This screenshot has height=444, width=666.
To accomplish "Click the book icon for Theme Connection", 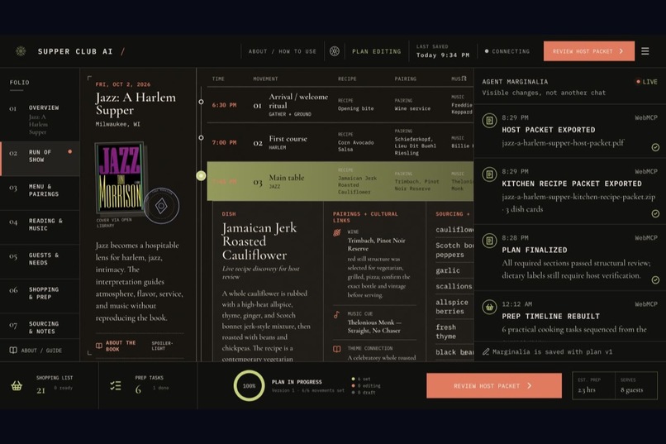I will [336, 349].
